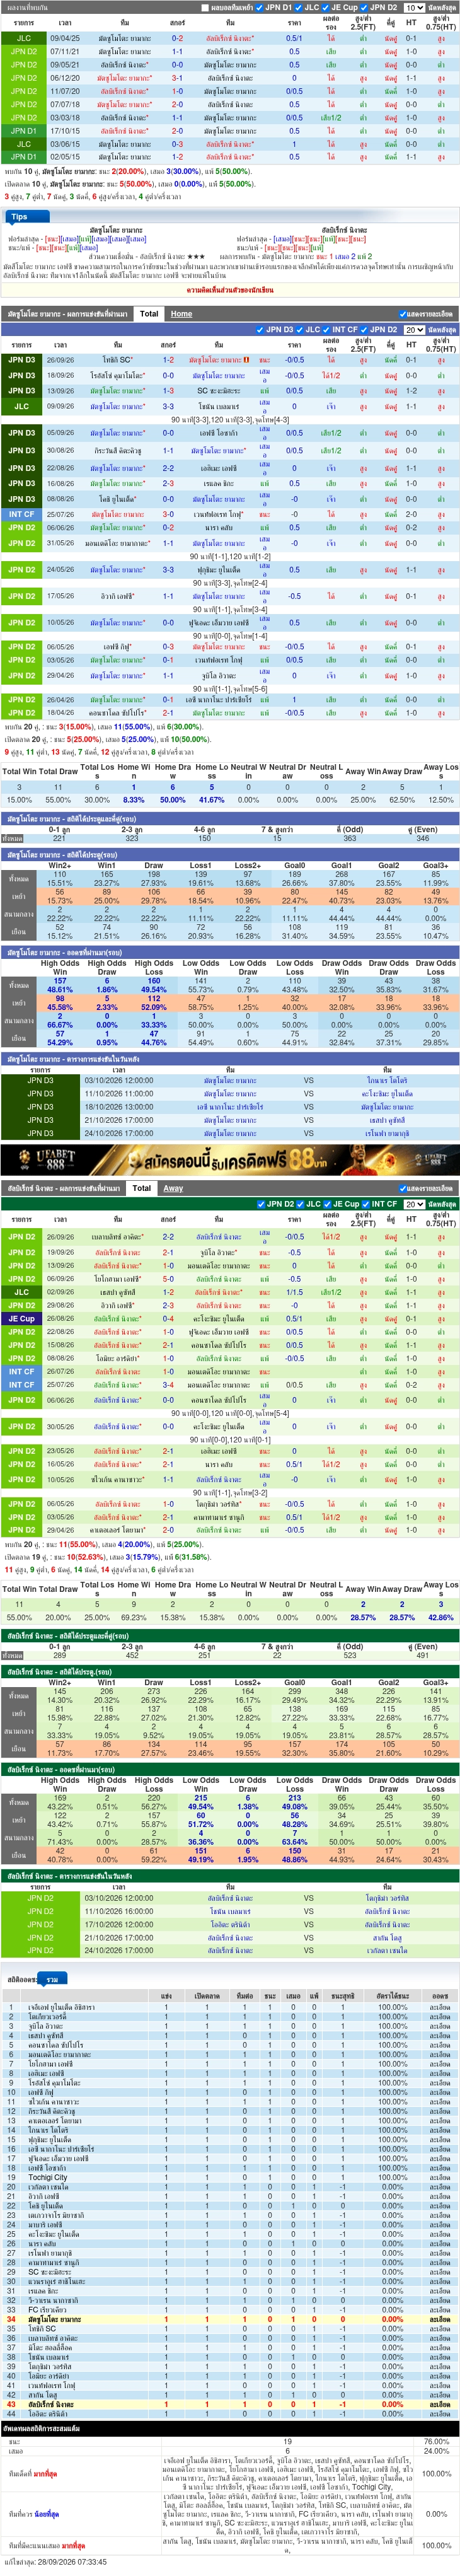
Task: Click the INT CF badge in Shimizu's 26/07/26 row
Action: [x=21, y=1371]
